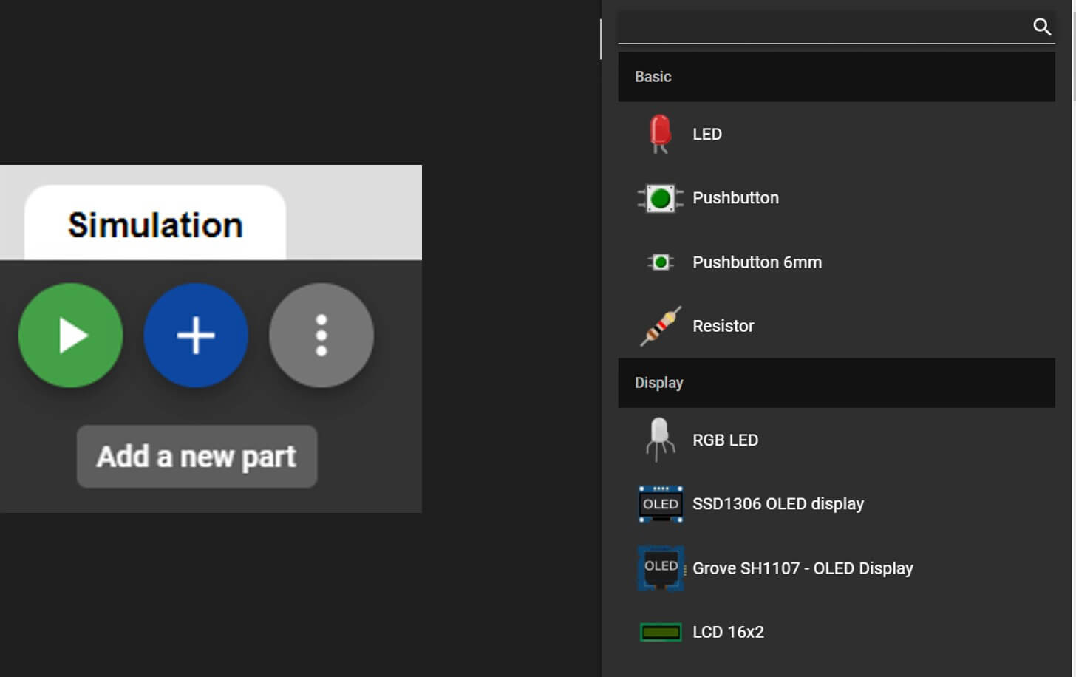The width and height of the screenshot is (1076, 677).
Task: Start the simulation with the green play button
Action: click(x=70, y=336)
